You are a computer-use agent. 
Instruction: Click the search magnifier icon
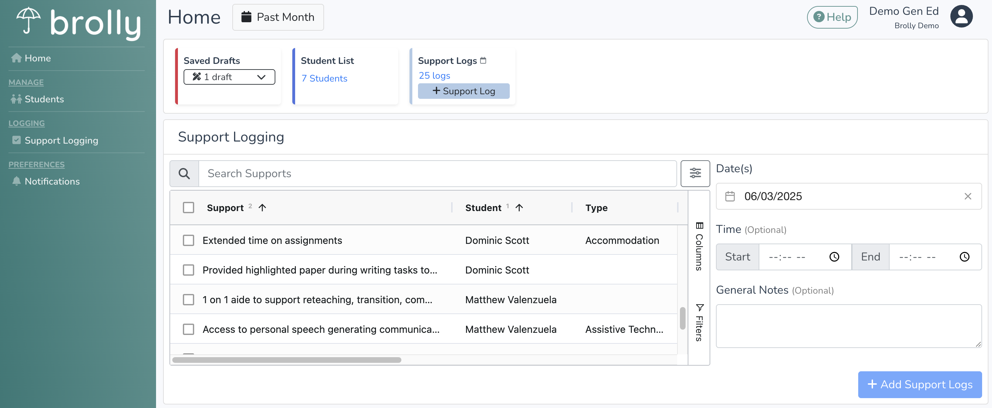tap(184, 174)
